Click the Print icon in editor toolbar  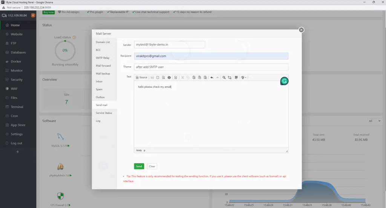click(x=169, y=78)
